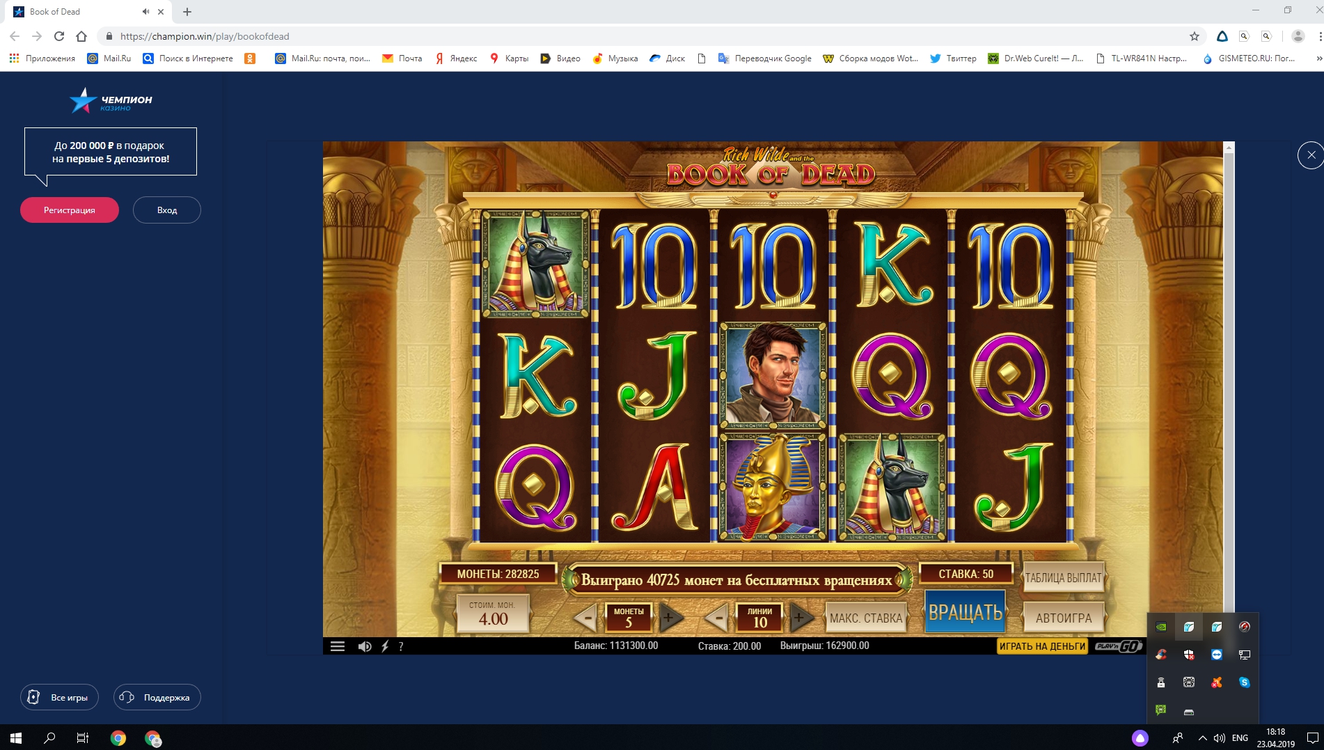Viewport: 1324px width, 750px height.
Task: Open the NVIDIA tray icon
Action: click(x=1161, y=627)
